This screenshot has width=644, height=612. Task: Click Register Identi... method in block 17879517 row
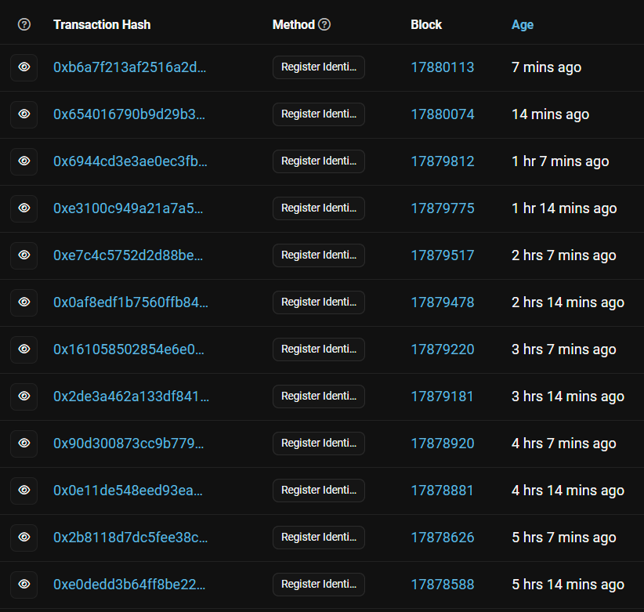[x=319, y=255]
